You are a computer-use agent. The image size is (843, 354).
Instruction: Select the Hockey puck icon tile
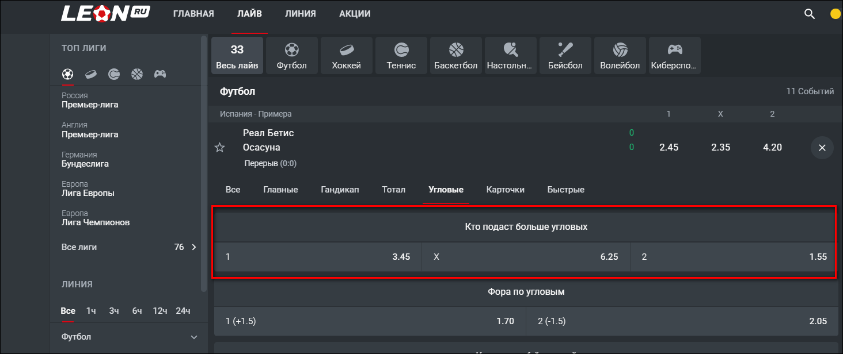pyautogui.click(x=347, y=56)
